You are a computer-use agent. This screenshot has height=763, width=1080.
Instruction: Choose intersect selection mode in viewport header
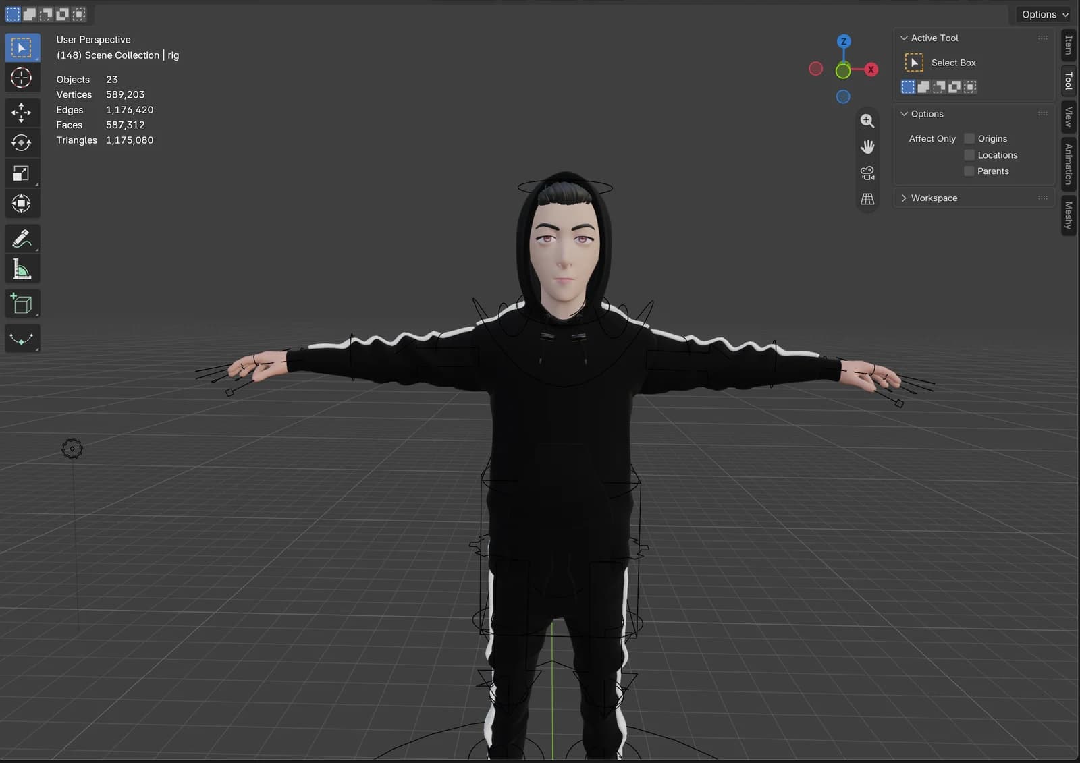point(79,13)
